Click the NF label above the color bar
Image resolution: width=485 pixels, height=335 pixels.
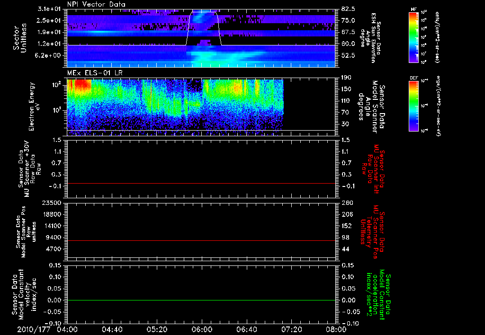[x=413, y=9]
